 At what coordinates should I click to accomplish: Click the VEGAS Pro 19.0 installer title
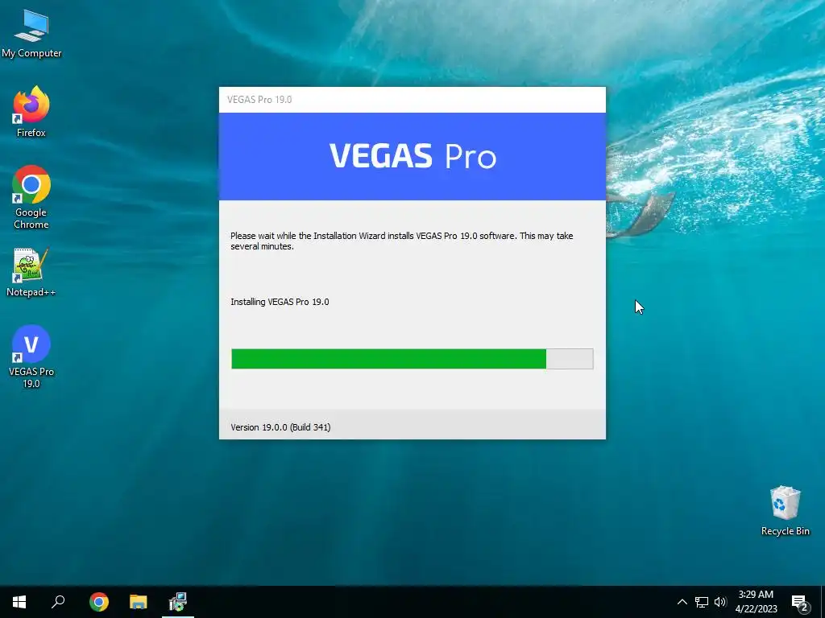point(259,100)
